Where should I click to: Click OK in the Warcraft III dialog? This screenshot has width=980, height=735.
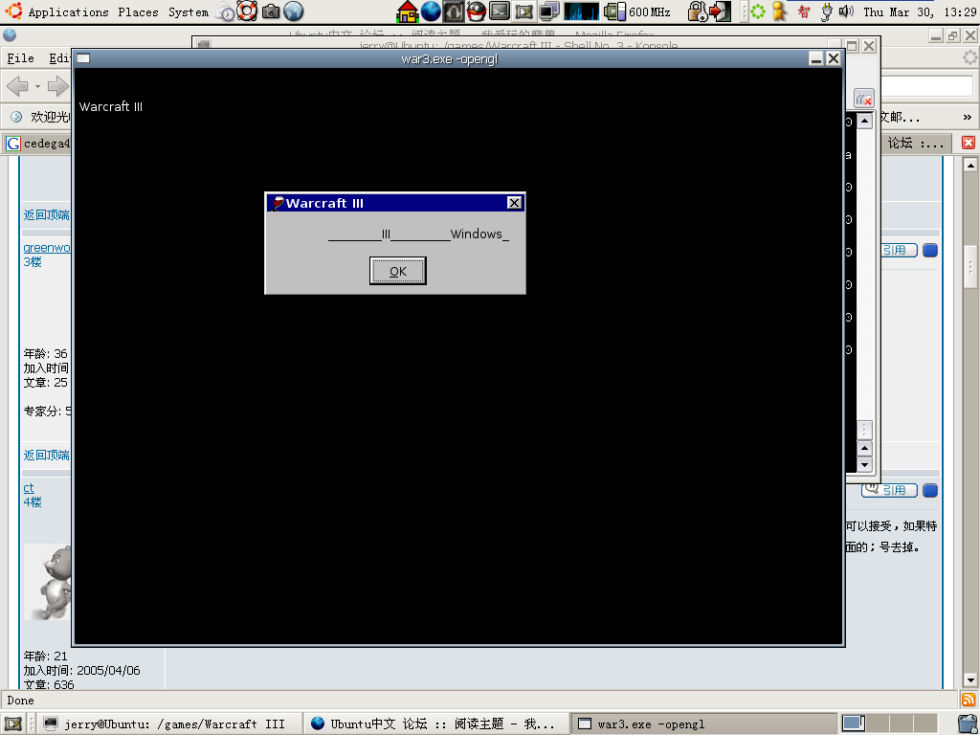coord(397,271)
